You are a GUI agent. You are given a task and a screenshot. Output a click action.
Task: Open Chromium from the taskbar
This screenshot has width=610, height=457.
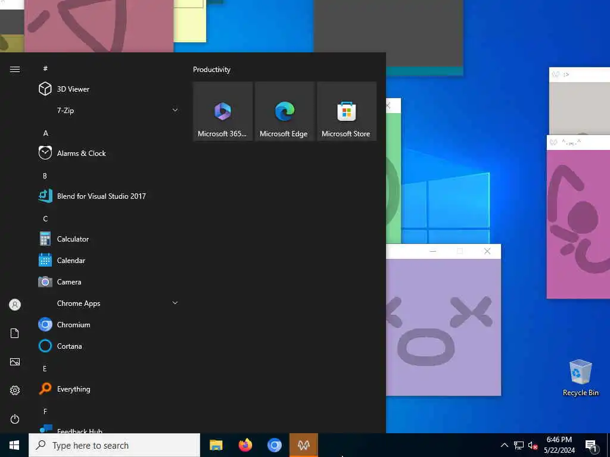click(x=274, y=445)
